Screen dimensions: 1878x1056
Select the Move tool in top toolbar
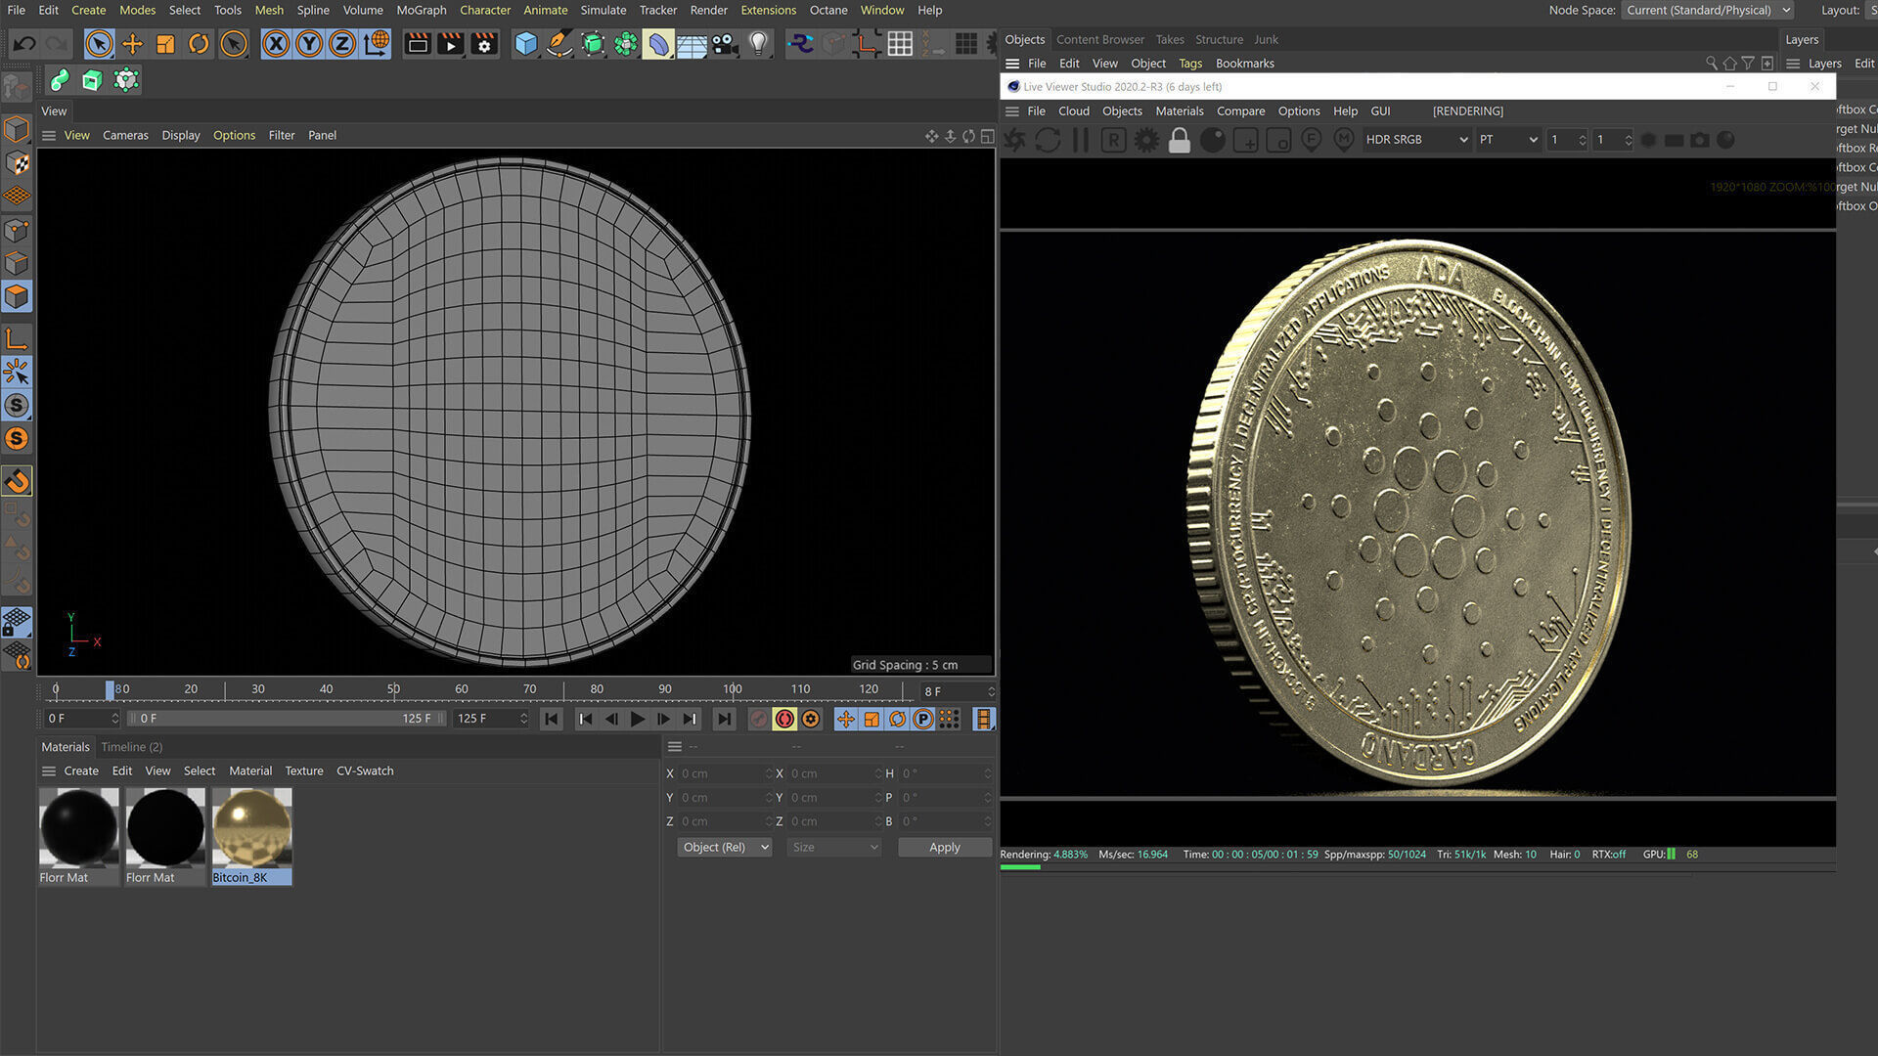tap(132, 44)
